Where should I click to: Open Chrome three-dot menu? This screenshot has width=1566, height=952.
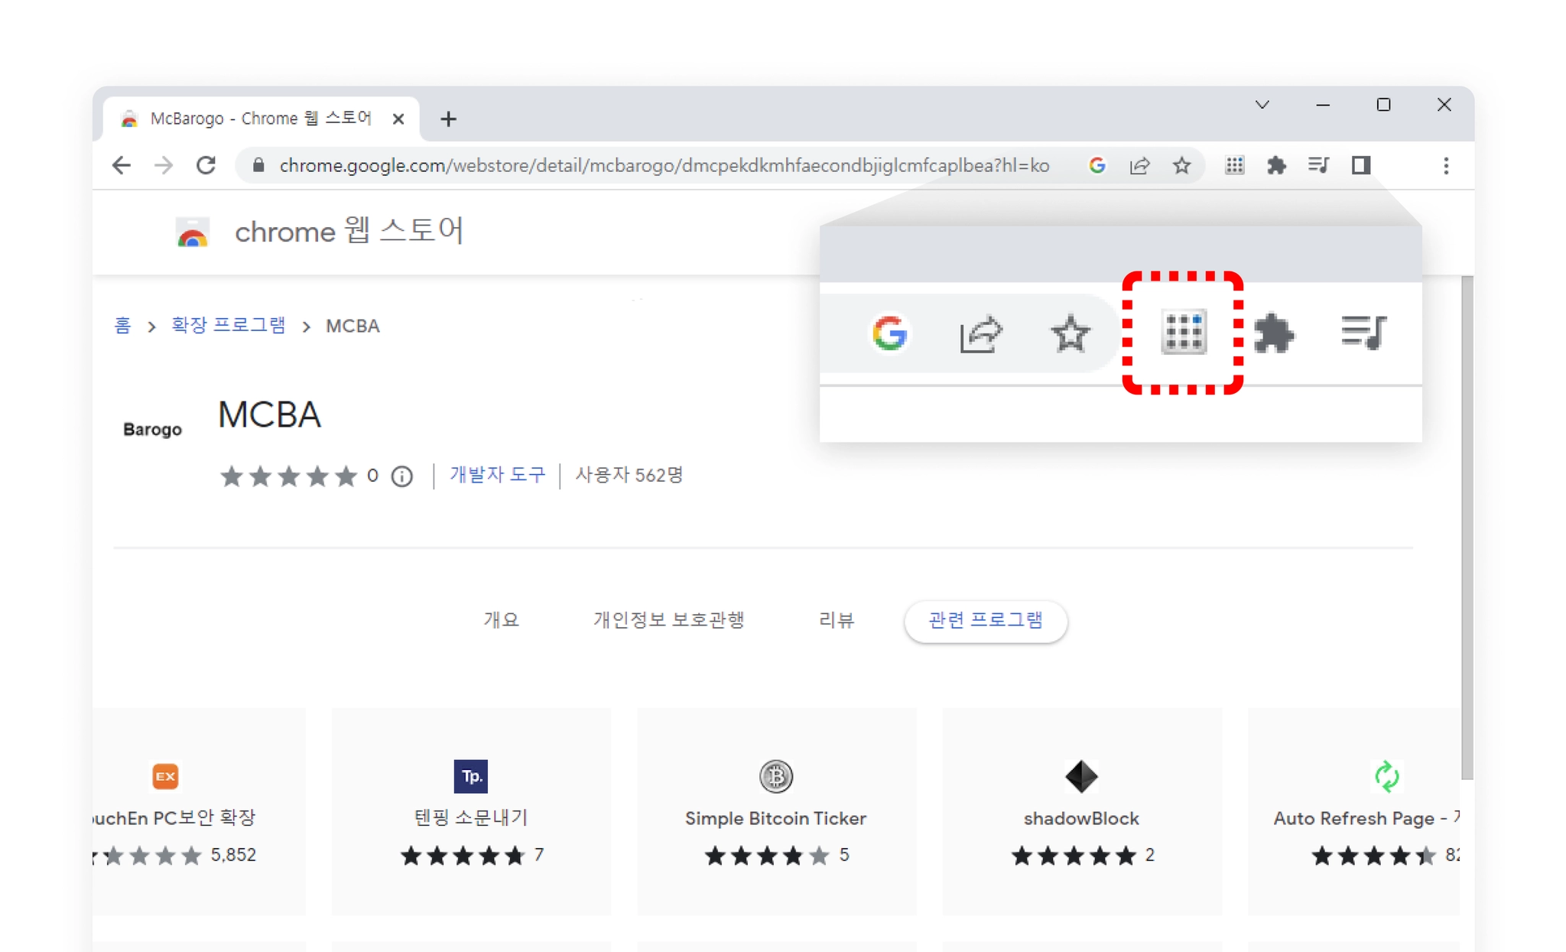click(1445, 165)
